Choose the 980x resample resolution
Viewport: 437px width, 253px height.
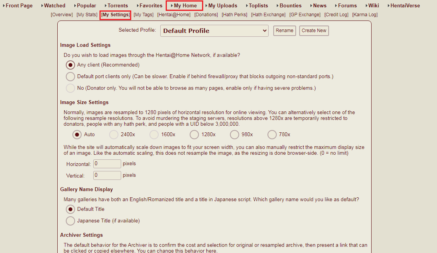point(235,135)
